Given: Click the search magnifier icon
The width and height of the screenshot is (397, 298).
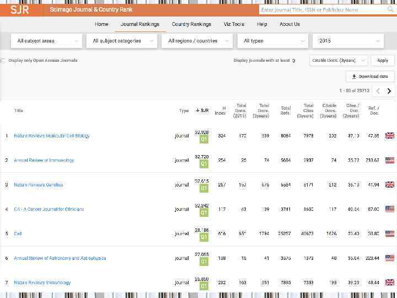Looking at the screenshot, I should tap(390, 9).
